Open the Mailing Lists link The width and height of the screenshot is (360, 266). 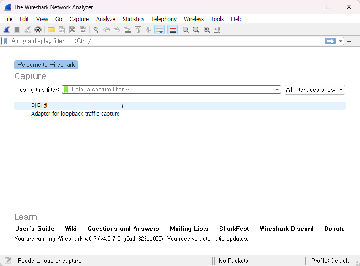(x=189, y=229)
